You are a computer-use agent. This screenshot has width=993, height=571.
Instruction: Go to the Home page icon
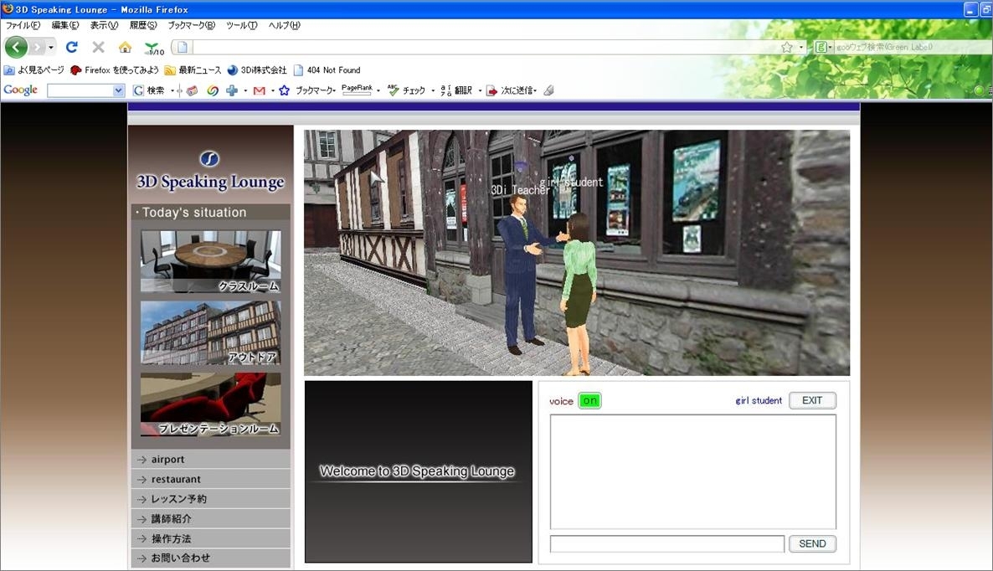(126, 47)
